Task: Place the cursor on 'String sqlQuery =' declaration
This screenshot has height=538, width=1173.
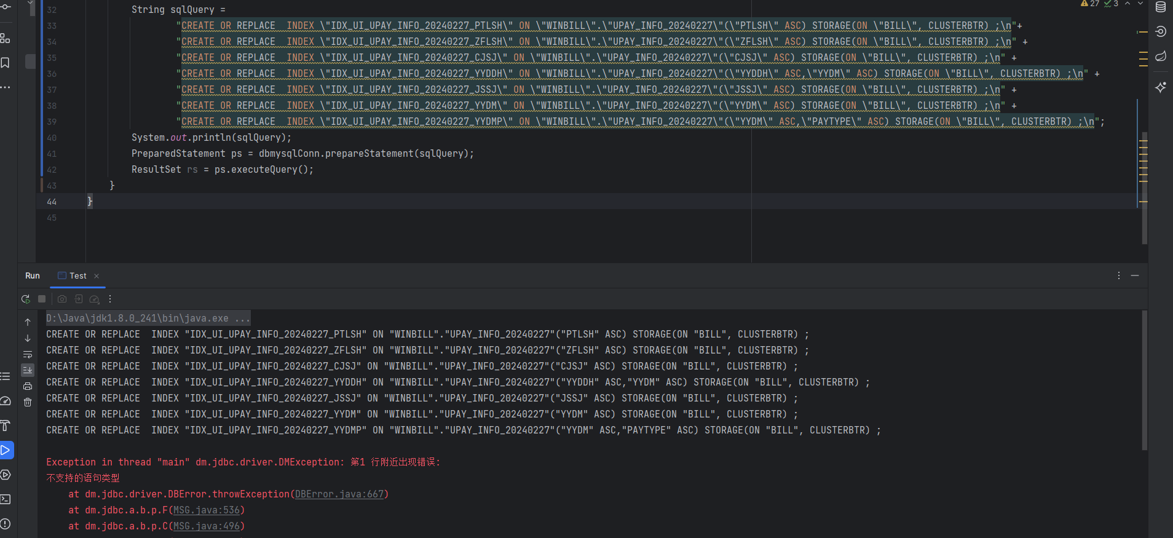Action: point(178,10)
